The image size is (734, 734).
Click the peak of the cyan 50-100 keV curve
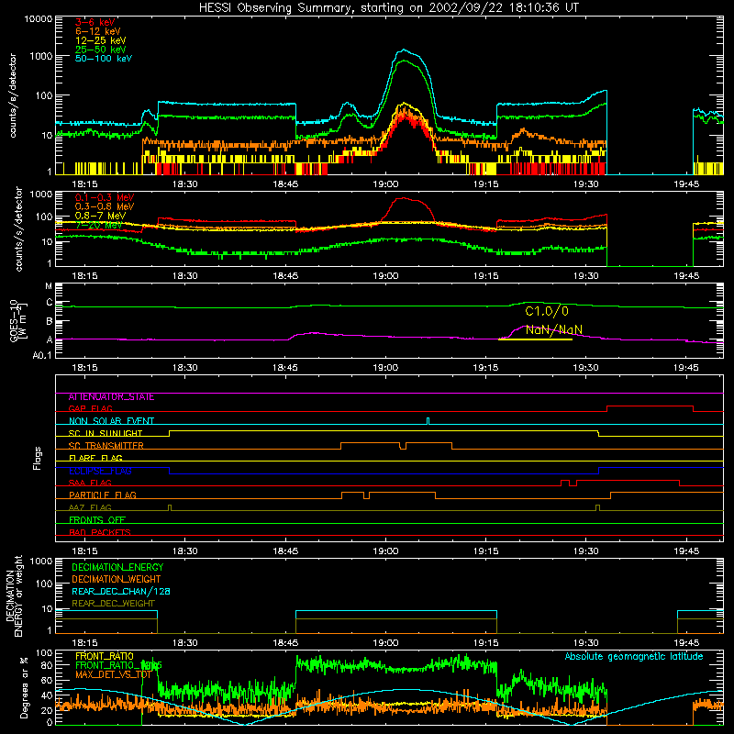[404, 50]
